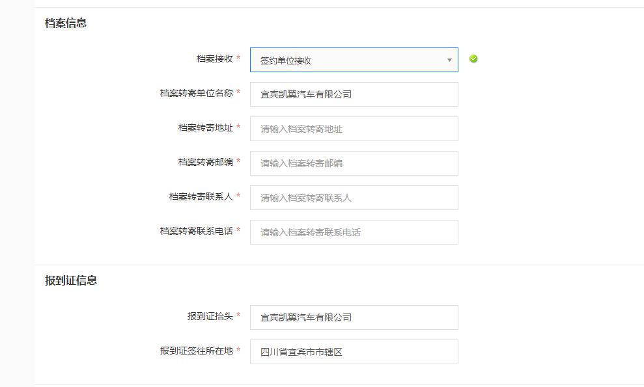The width and height of the screenshot is (644, 387).
Task: Click the 报到证签往所在地 input showing 四川省宜宾市市辖区
Action: click(x=354, y=351)
